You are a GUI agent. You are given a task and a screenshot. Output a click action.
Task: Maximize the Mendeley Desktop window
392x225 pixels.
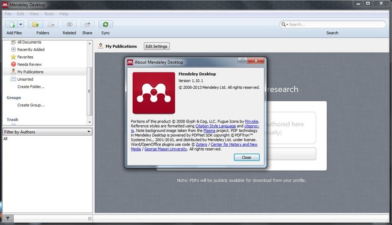tap(368, 4)
